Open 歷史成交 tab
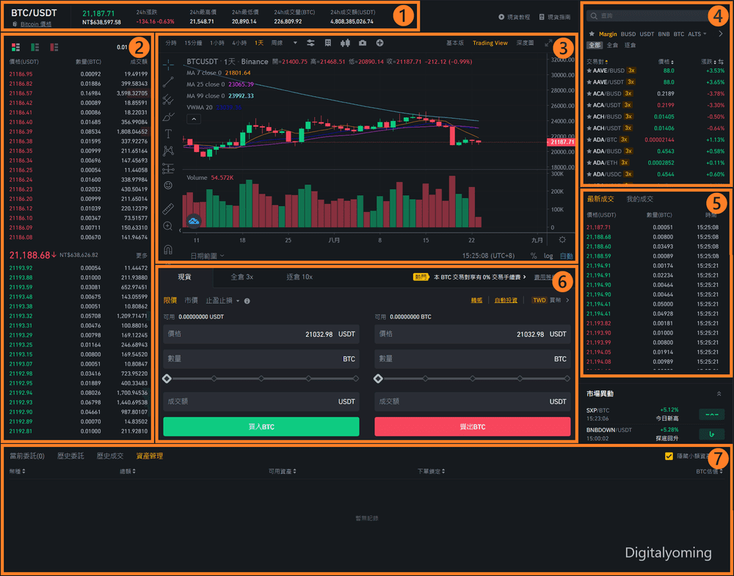734x576 pixels. coord(110,456)
